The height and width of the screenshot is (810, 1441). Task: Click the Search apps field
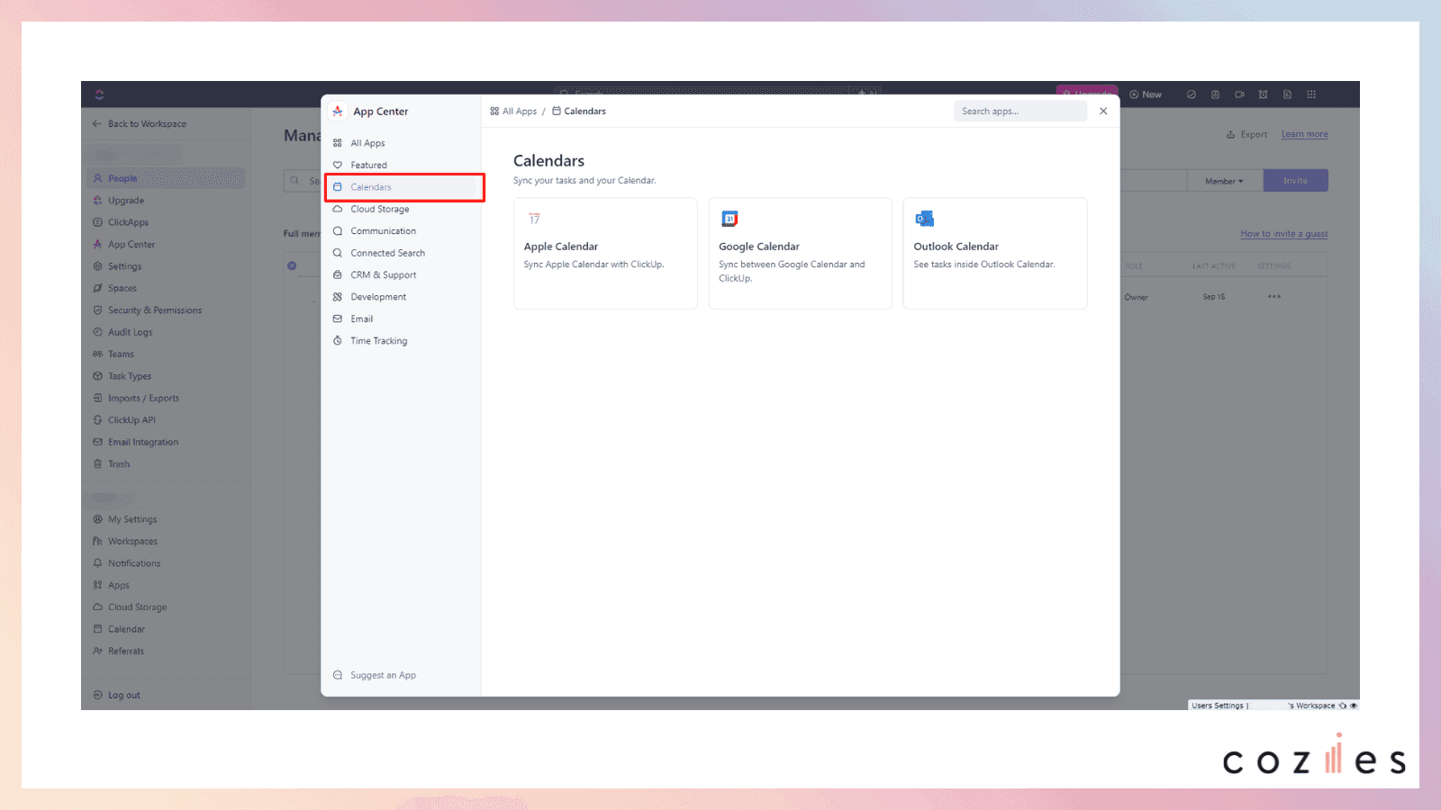click(x=1020, y=111)
